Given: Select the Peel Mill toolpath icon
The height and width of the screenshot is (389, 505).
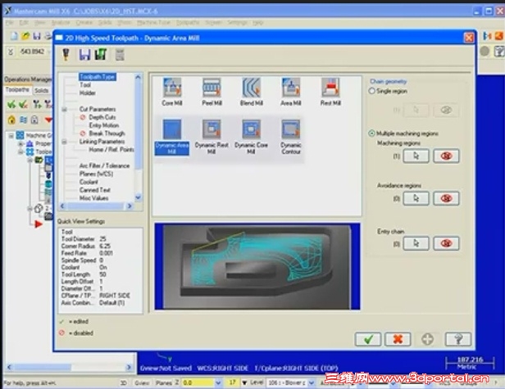Looking at the screenshot, I should coord(212,88).
